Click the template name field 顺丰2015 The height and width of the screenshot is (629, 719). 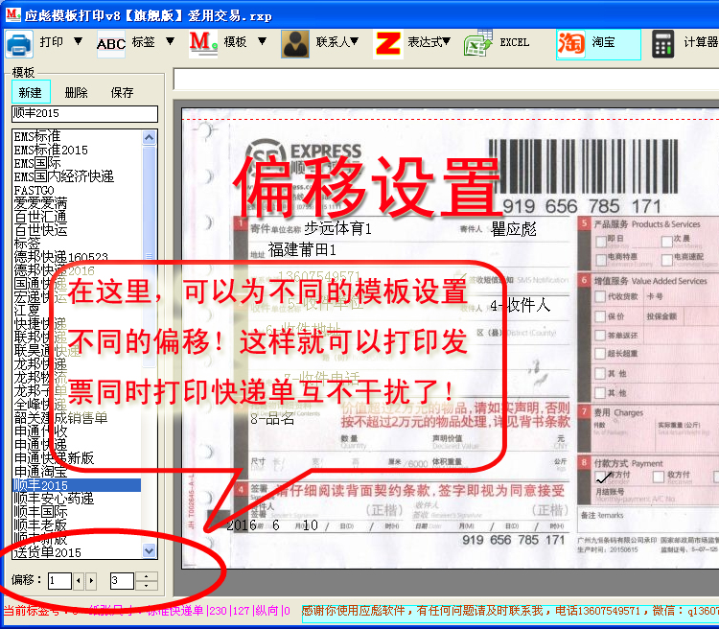pos(84,113)
